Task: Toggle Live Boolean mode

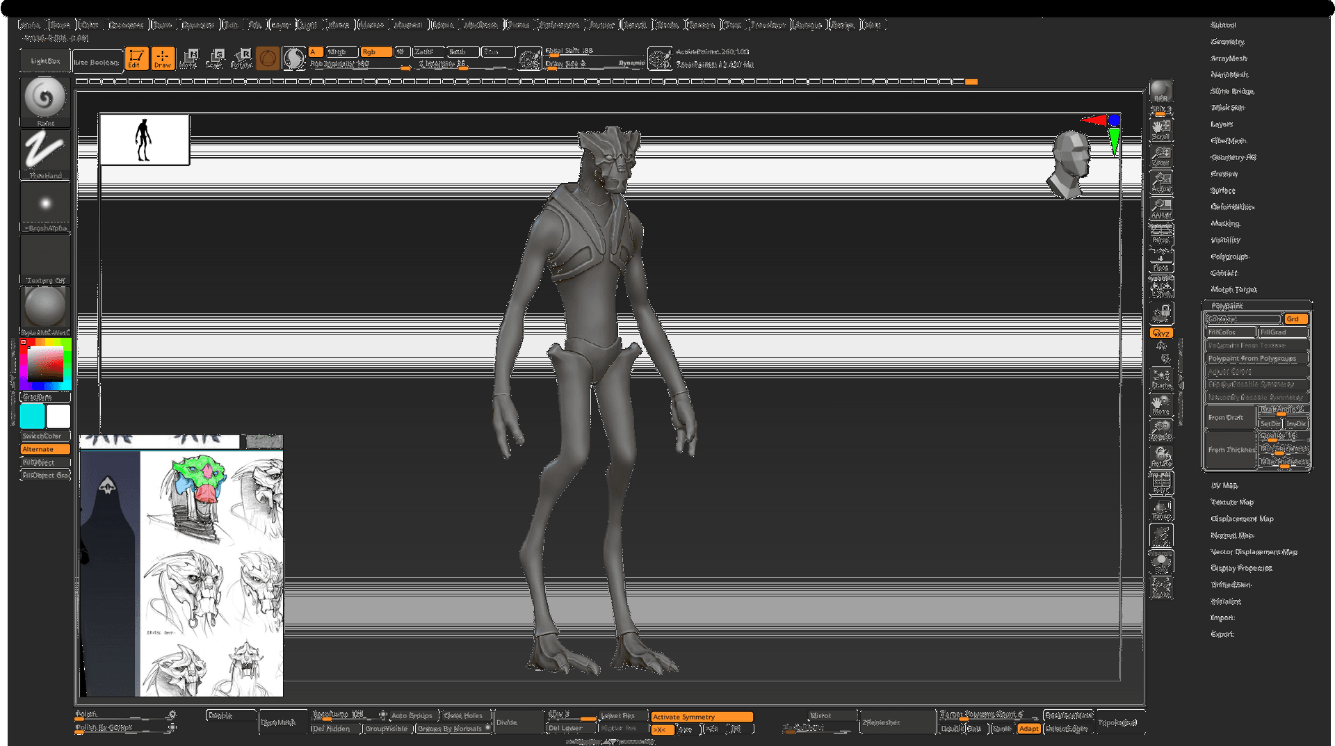Action: click(97, 62)
